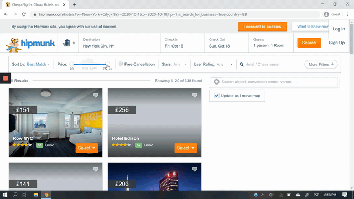Image resolution: width=354 pixels, height=199 pixels.
Task: Open File Explorer from the taskbar
Action: pyautogui.click(x=35, y=195)
